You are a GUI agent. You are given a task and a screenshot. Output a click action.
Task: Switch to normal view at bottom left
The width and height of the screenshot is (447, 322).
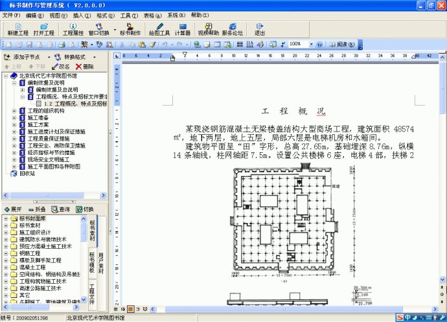click(116, 309)
